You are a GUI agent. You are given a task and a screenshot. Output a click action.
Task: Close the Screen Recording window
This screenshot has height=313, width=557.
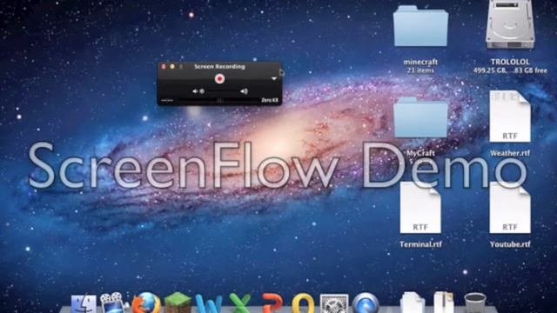click(x=164, y=66)
